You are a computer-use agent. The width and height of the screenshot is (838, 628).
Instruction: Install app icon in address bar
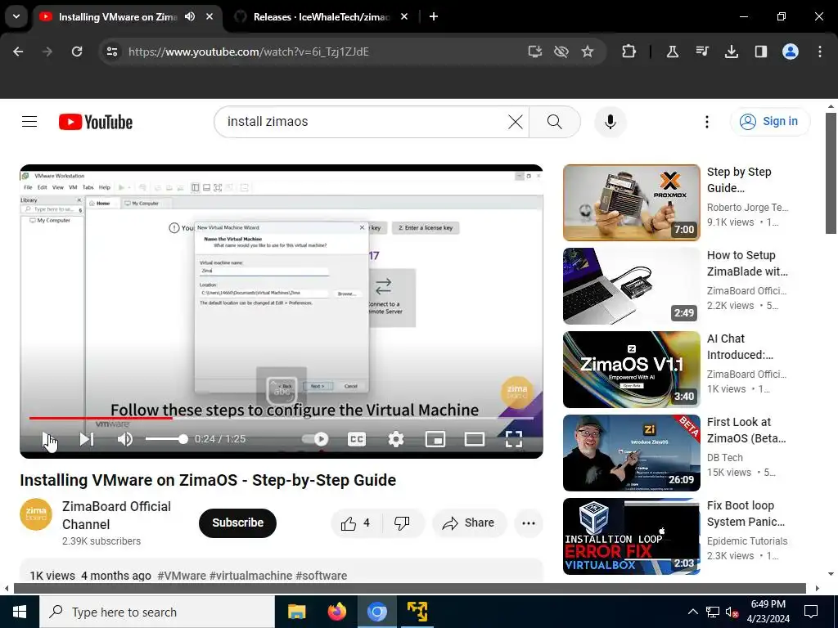coord(535,52)
